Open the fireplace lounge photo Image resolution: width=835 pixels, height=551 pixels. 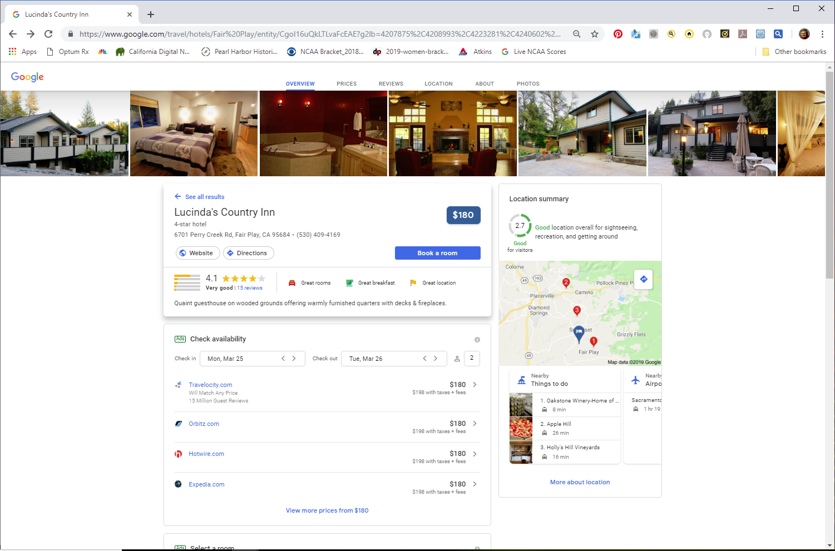[x=453, y=133]
